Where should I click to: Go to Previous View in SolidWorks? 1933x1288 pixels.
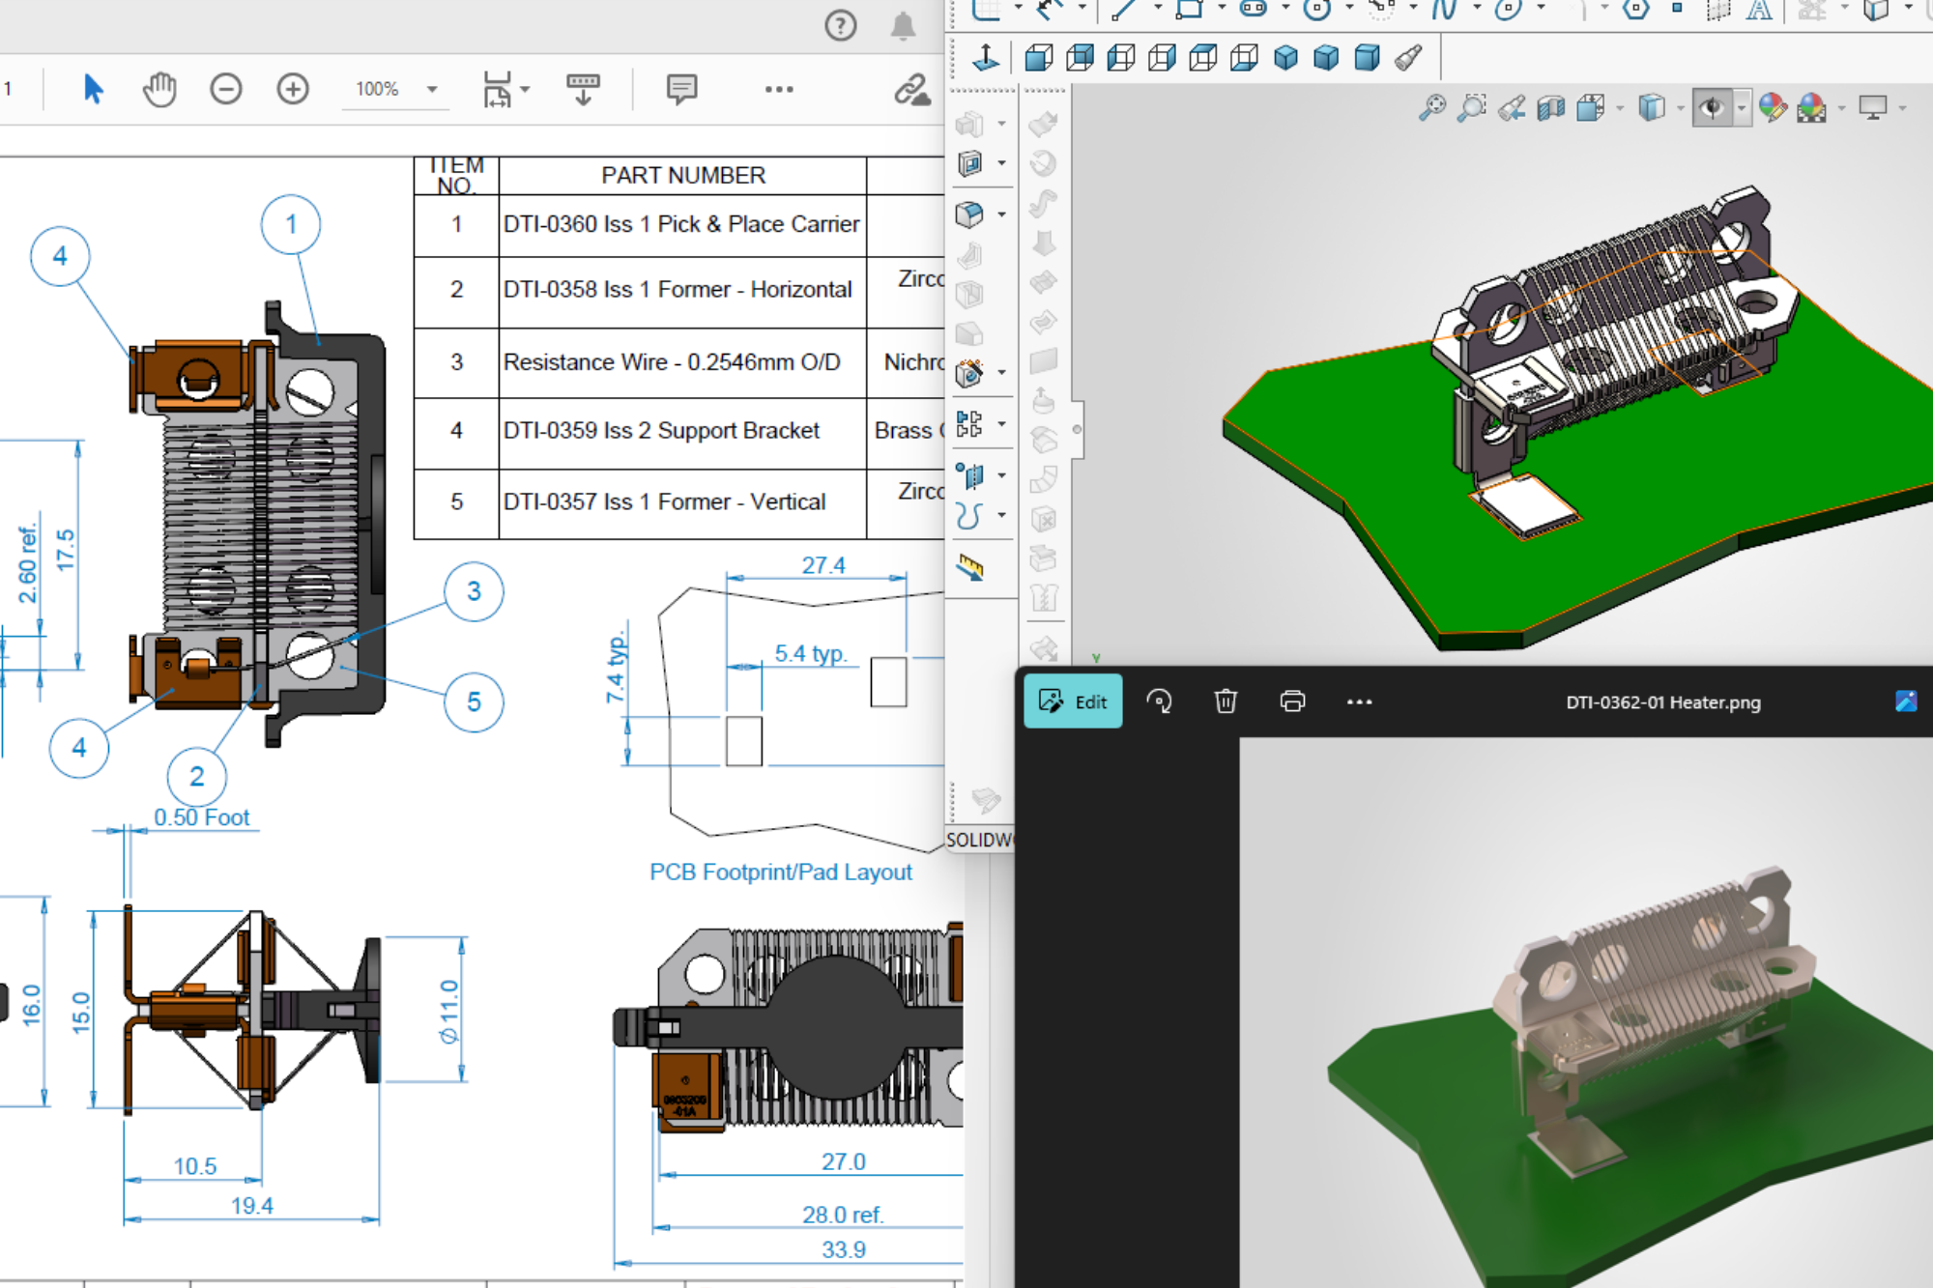click(x=1512, y=107)
